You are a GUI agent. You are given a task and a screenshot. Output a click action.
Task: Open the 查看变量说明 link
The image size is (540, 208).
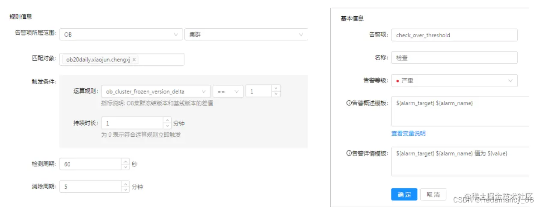[408, 133]
